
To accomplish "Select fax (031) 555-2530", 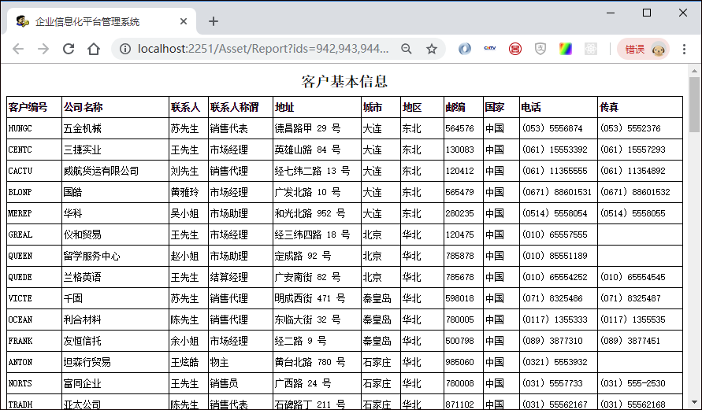I will (633, 383).
